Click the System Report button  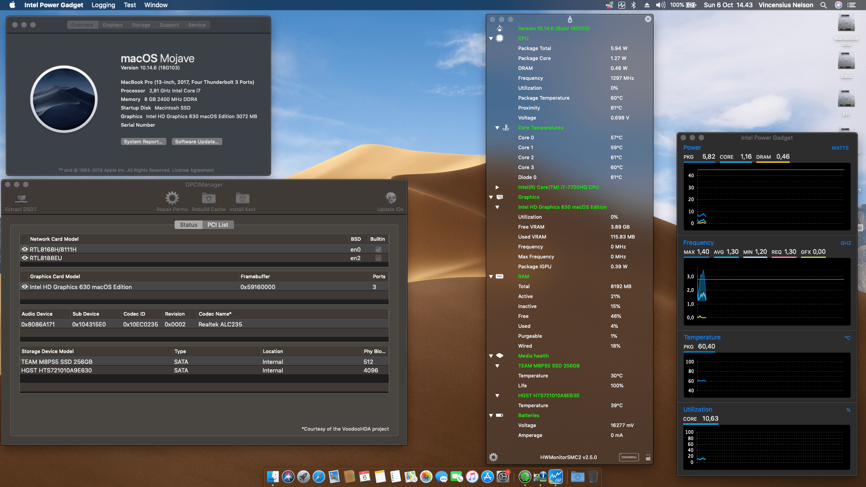(x=143, y=141)
